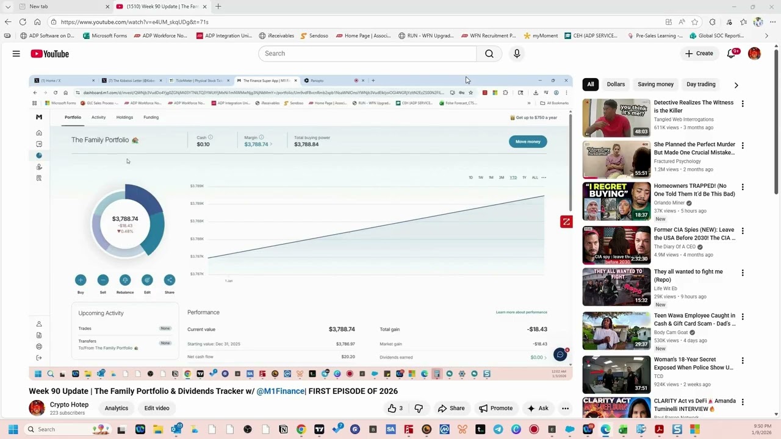Open the YouTube account avatar menu
This screenshot has width=781, height=439.
[x=755, y=54]
